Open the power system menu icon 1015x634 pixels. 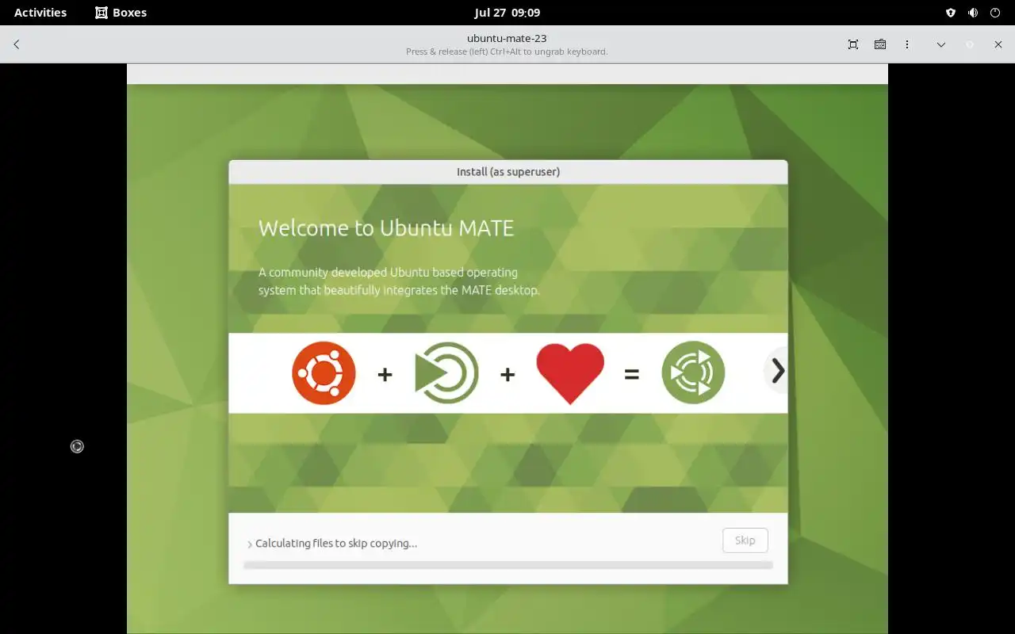click(995, 13)
